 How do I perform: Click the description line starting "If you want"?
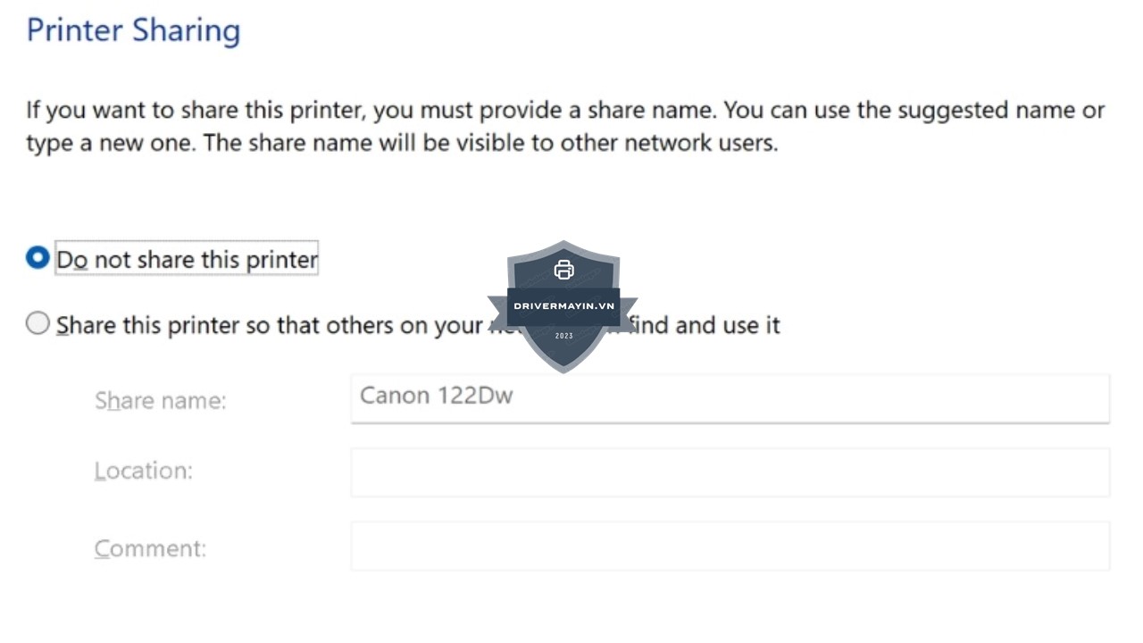(564, 111)
